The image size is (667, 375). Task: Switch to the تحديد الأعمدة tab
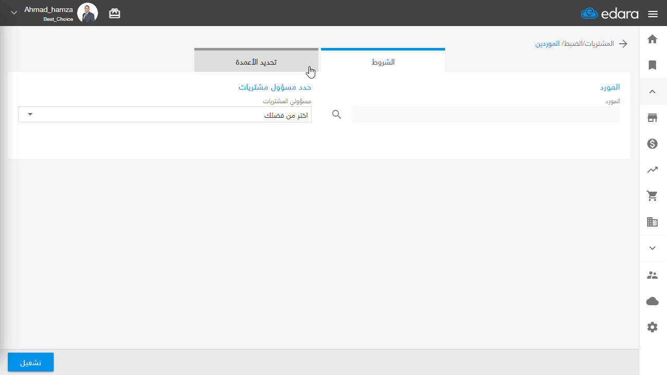coord(256,61)
